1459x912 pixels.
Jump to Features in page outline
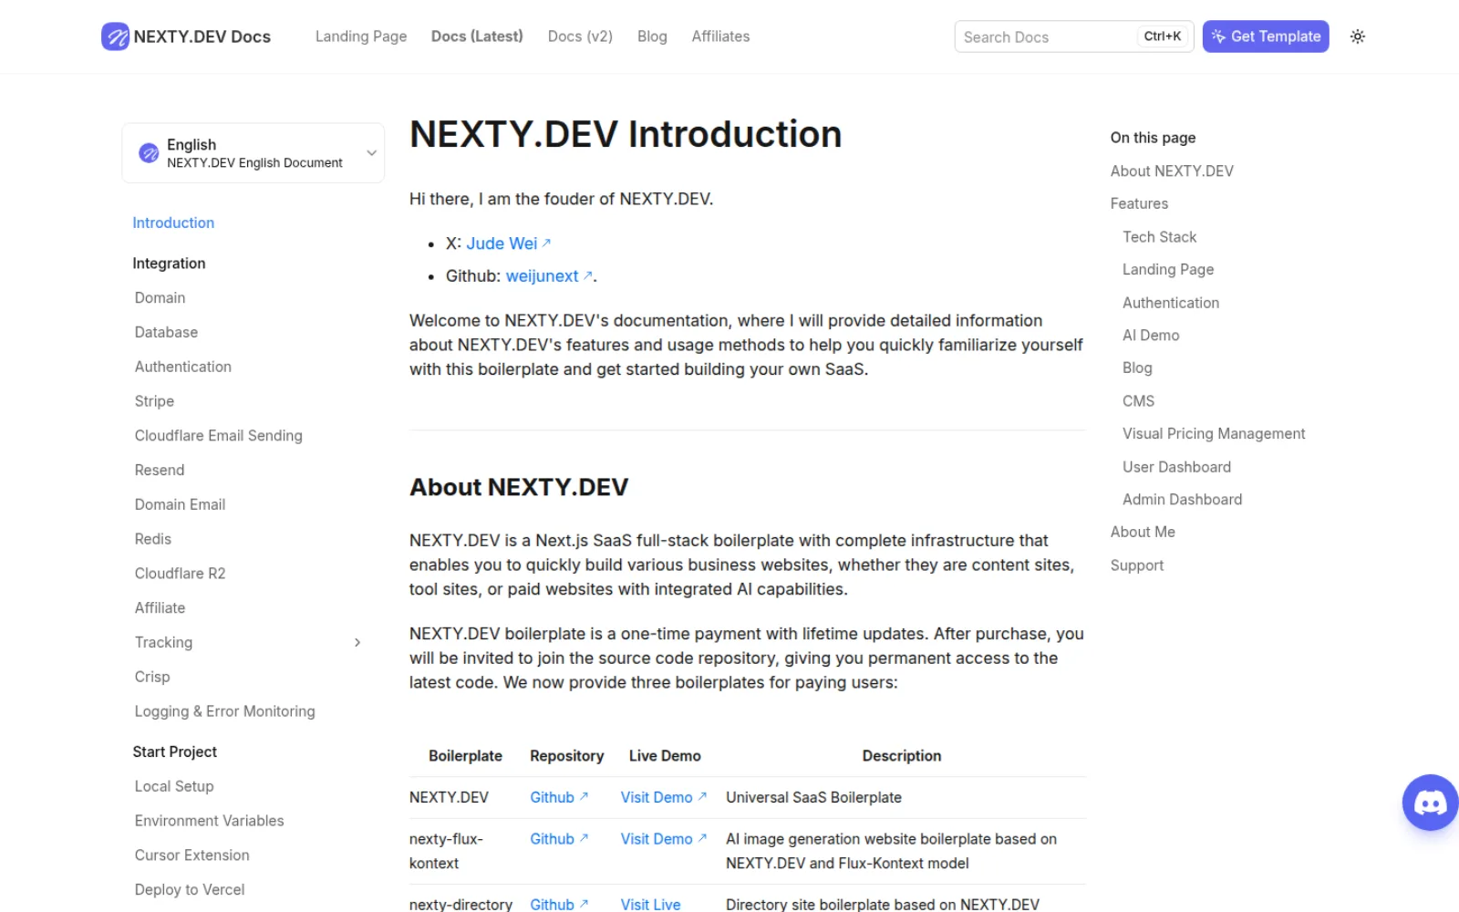tap(1139, 204)
